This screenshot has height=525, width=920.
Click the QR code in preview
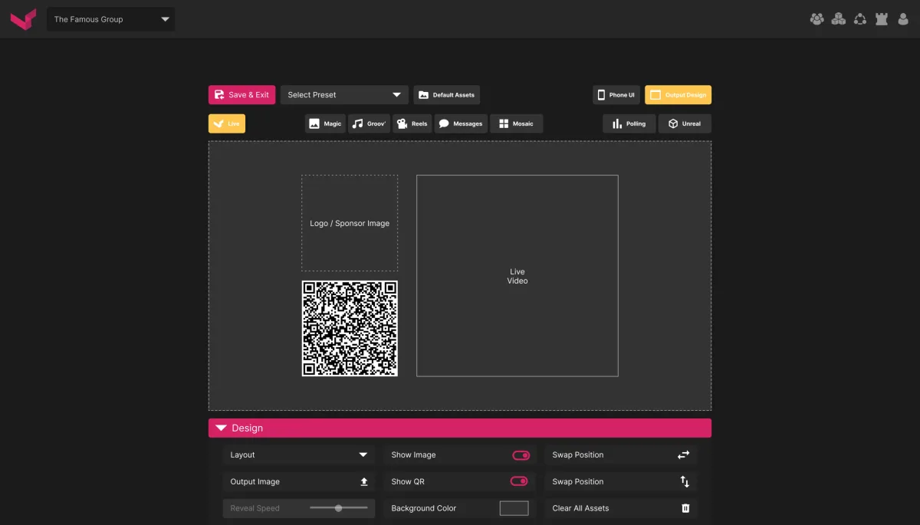(x=350, y=328)
